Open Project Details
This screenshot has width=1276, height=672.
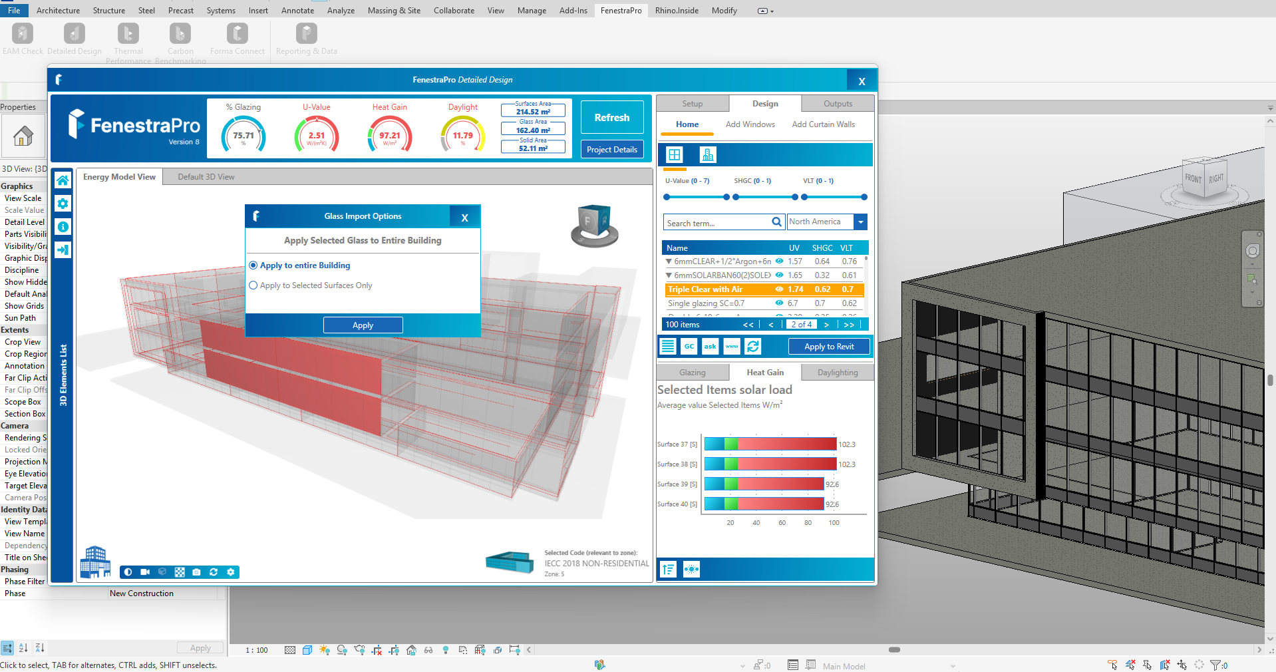tap(611, 150)
